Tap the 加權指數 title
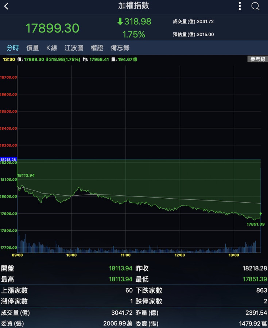This screenshot has height=328, width=268. tap(134, 6)
